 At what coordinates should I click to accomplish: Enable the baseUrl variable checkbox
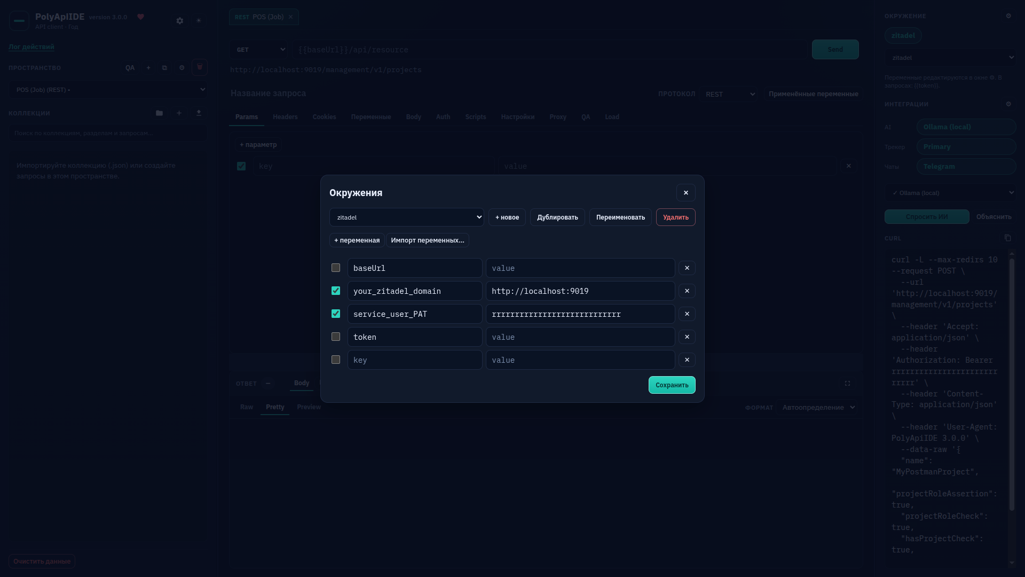pyautogui.click(x=336, y=268)
